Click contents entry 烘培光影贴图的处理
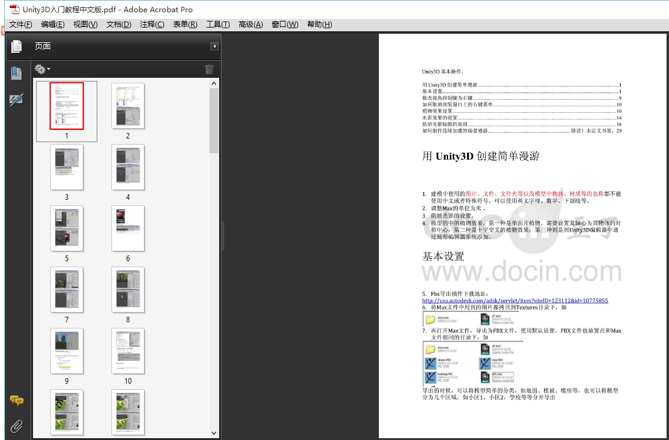Image resolution: width=669 pixels, height=440 pixels. pyautogui.click(x=521, y=124)
